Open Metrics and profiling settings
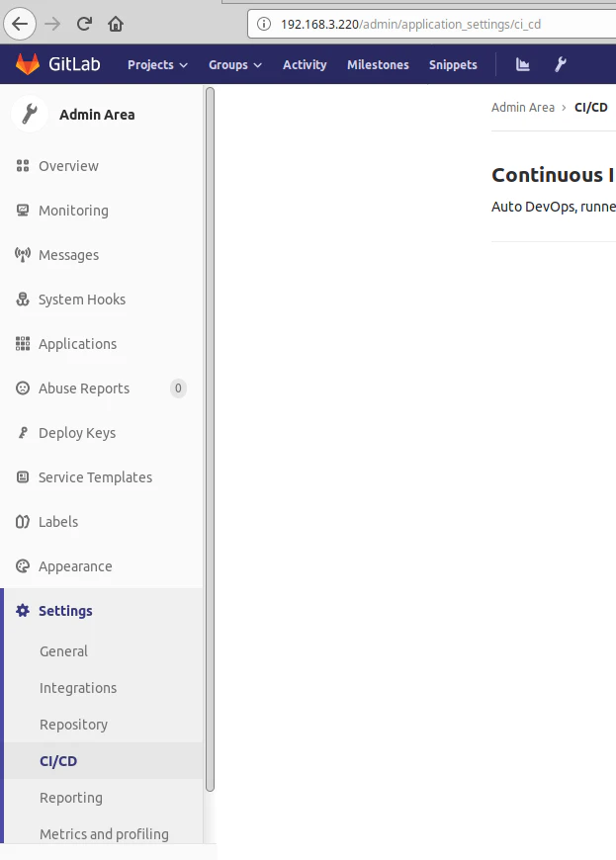The width and height of the screenshot is (616, 860). (104, 834)
